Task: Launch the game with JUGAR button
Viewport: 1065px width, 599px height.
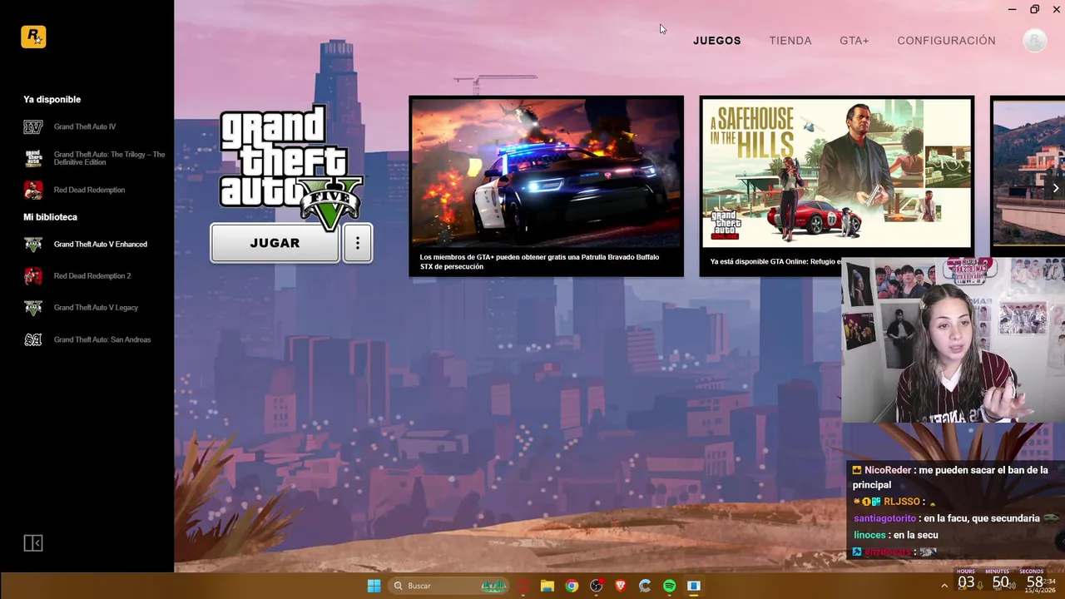Action: click(275, 243)
